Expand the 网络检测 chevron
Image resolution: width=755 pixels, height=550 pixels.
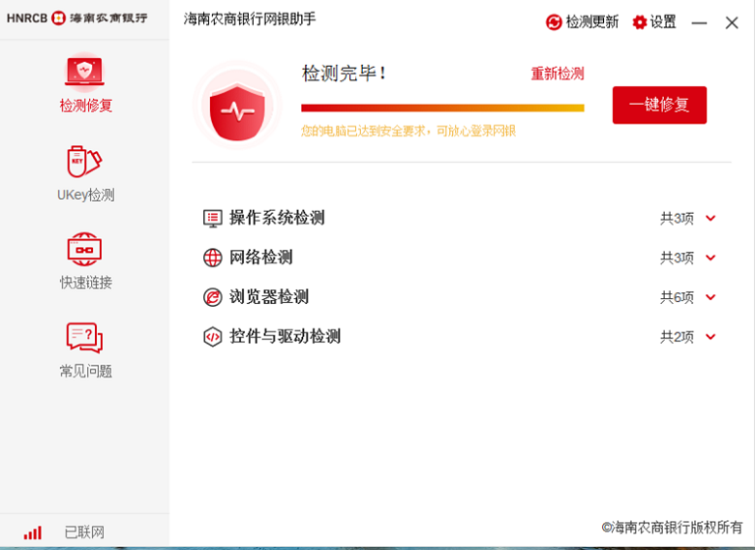710,258
